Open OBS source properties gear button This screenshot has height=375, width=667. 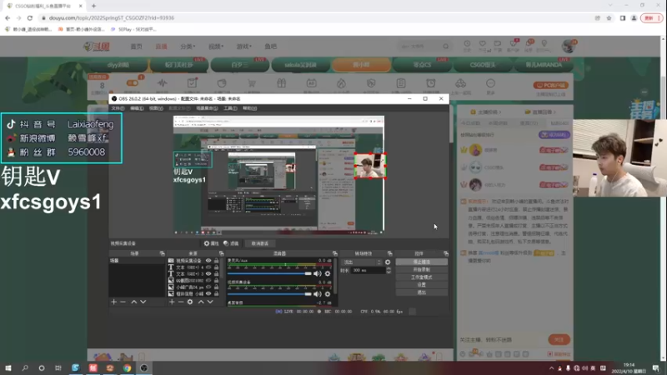click(211, 243)
